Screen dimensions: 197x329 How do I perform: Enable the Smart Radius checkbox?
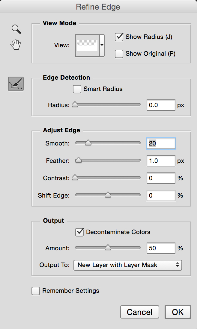[x=77, y=89]
